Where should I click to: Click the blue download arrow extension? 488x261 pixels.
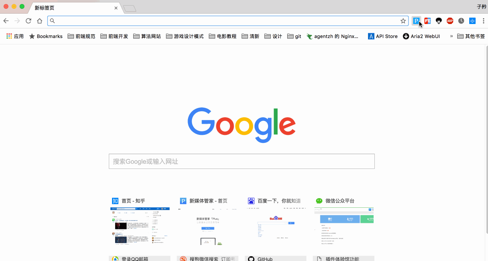coord(472,21)
